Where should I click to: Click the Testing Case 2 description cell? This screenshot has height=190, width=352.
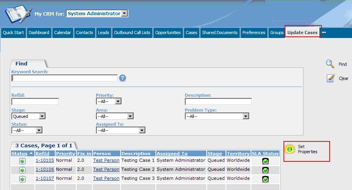138,169
